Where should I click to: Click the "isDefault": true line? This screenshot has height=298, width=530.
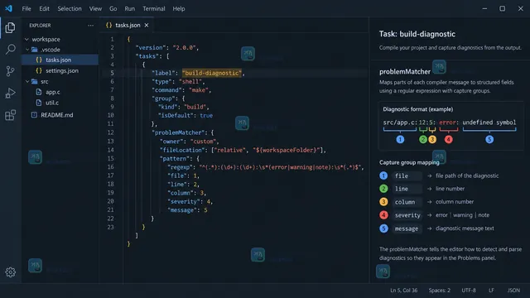click(x=185, y=116)
